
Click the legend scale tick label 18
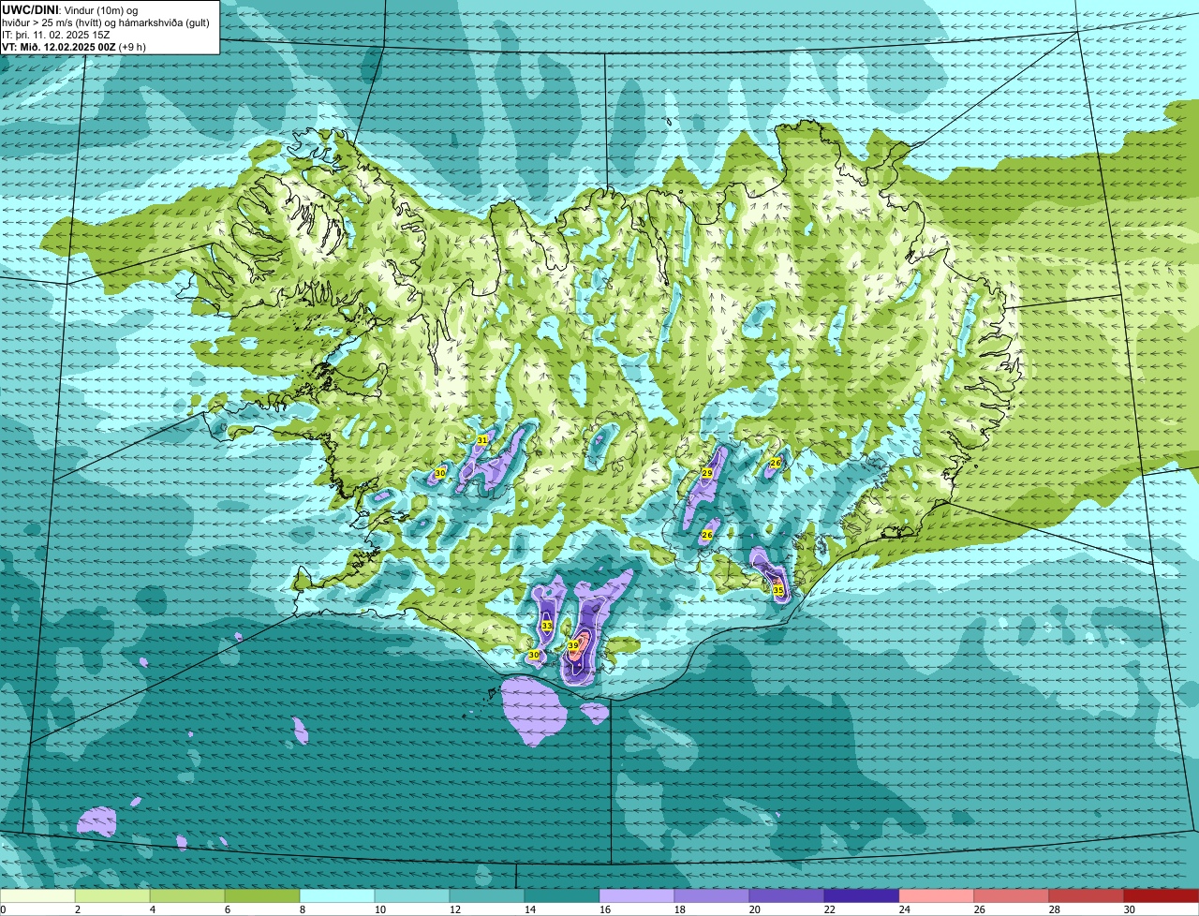click(x=680, y=909)
